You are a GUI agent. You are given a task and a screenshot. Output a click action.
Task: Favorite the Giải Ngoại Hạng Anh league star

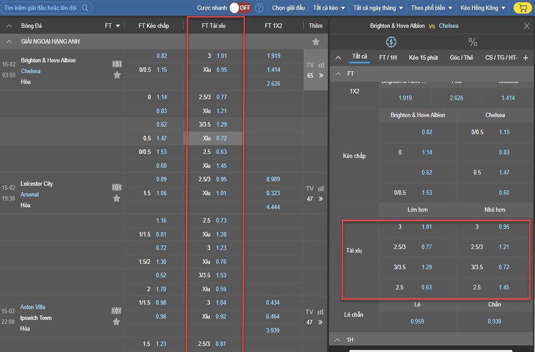tap(316, 41)
